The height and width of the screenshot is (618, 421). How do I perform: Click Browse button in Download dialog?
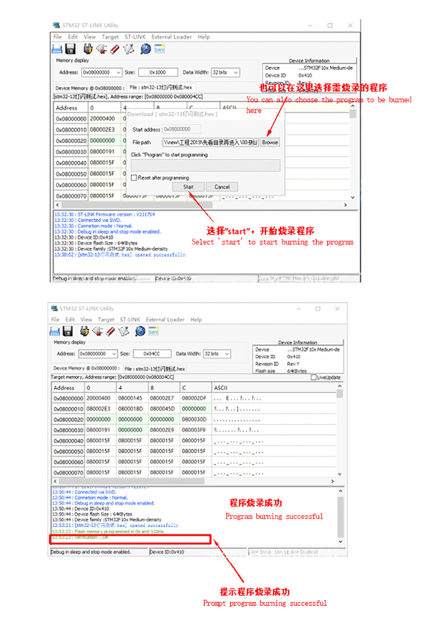click(270, 142)
